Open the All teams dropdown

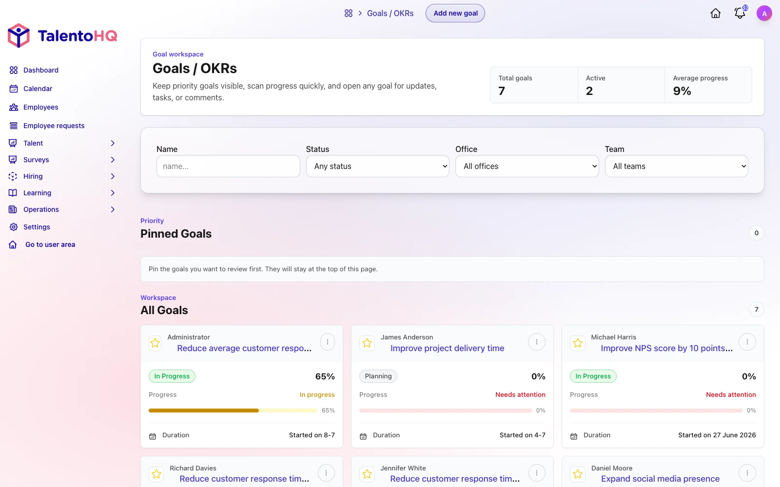[677, 166]
